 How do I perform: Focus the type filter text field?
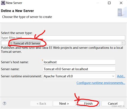coord(63,38)
